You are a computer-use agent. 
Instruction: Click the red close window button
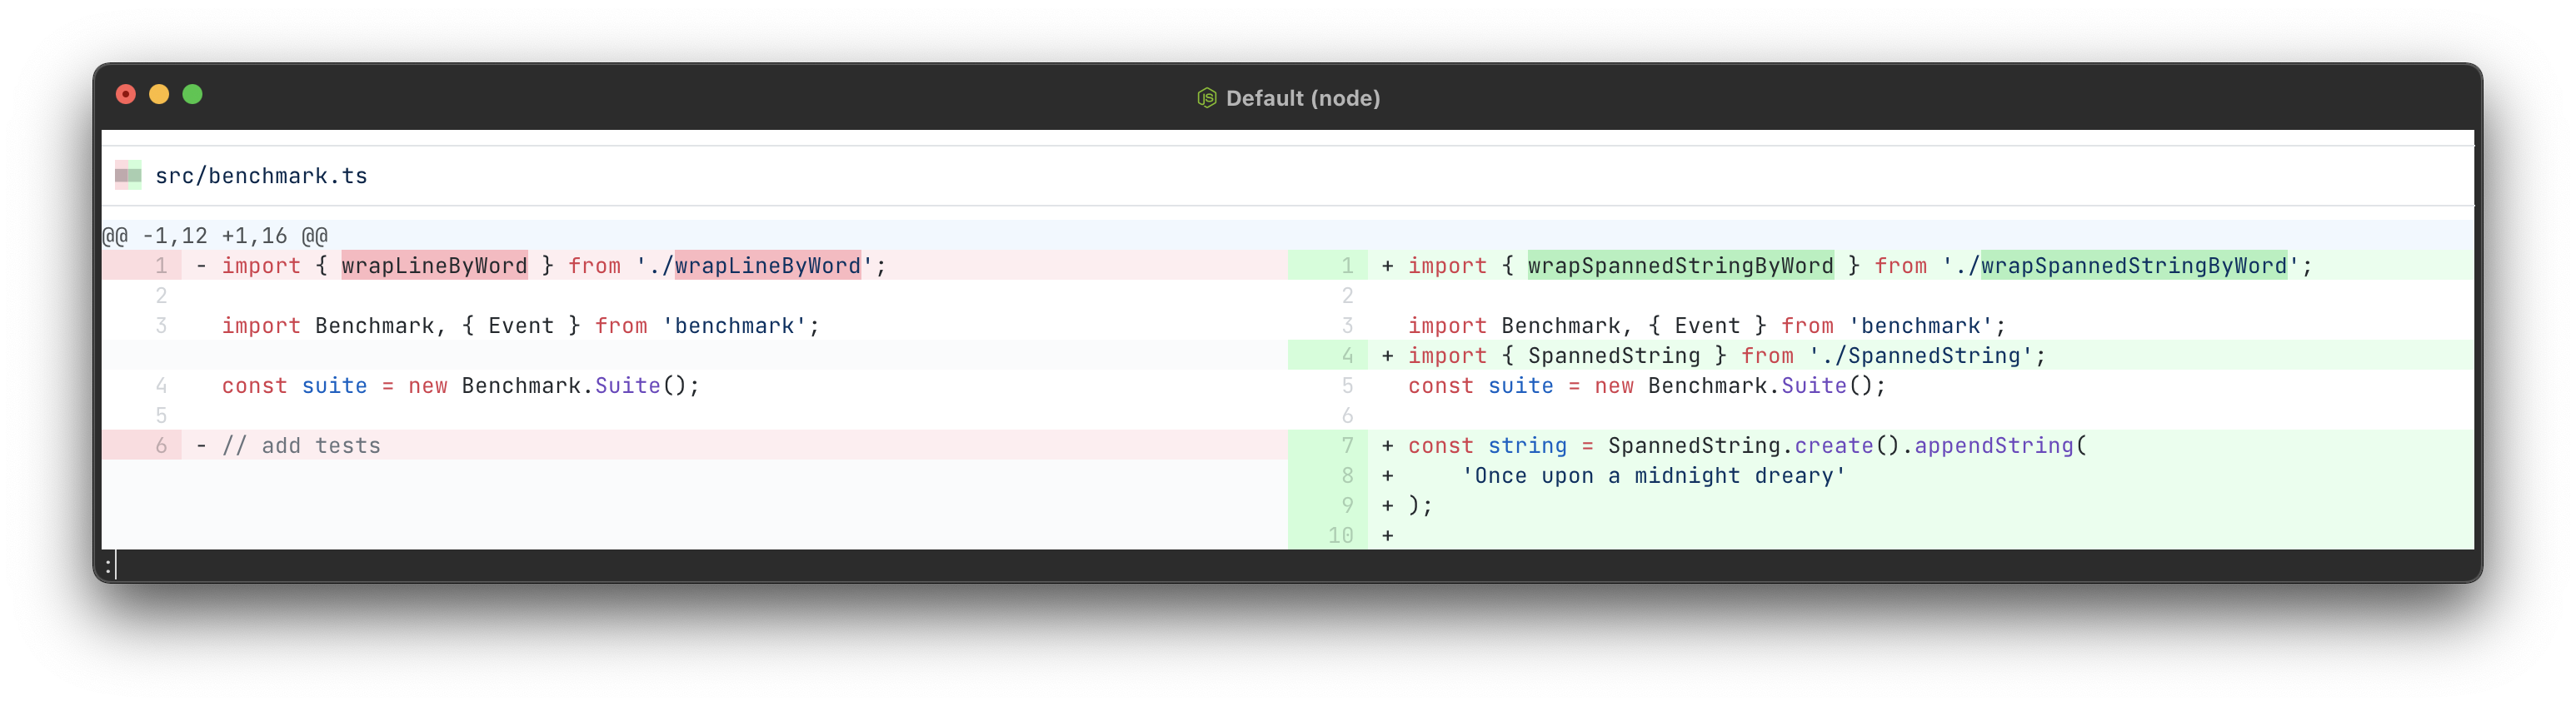[x=126, y=94]
